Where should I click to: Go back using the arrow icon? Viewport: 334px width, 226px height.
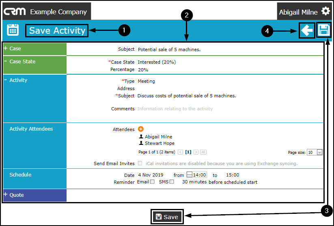(307, 30)
